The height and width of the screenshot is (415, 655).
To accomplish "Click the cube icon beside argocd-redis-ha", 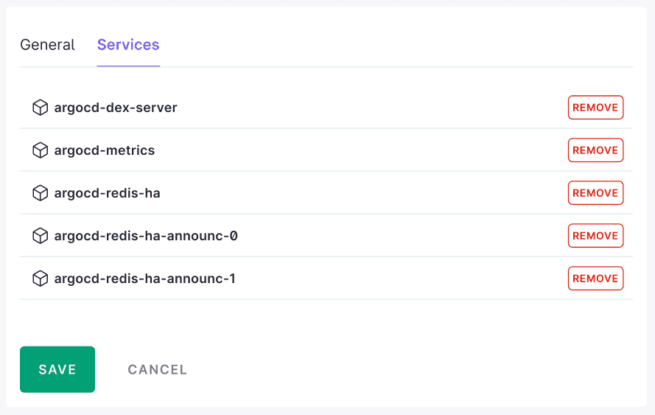I will [x=40, y=193].
